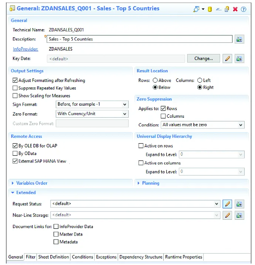Click into the Description input field
Screen dimensions: 255x265
click(x=139, y=39)
